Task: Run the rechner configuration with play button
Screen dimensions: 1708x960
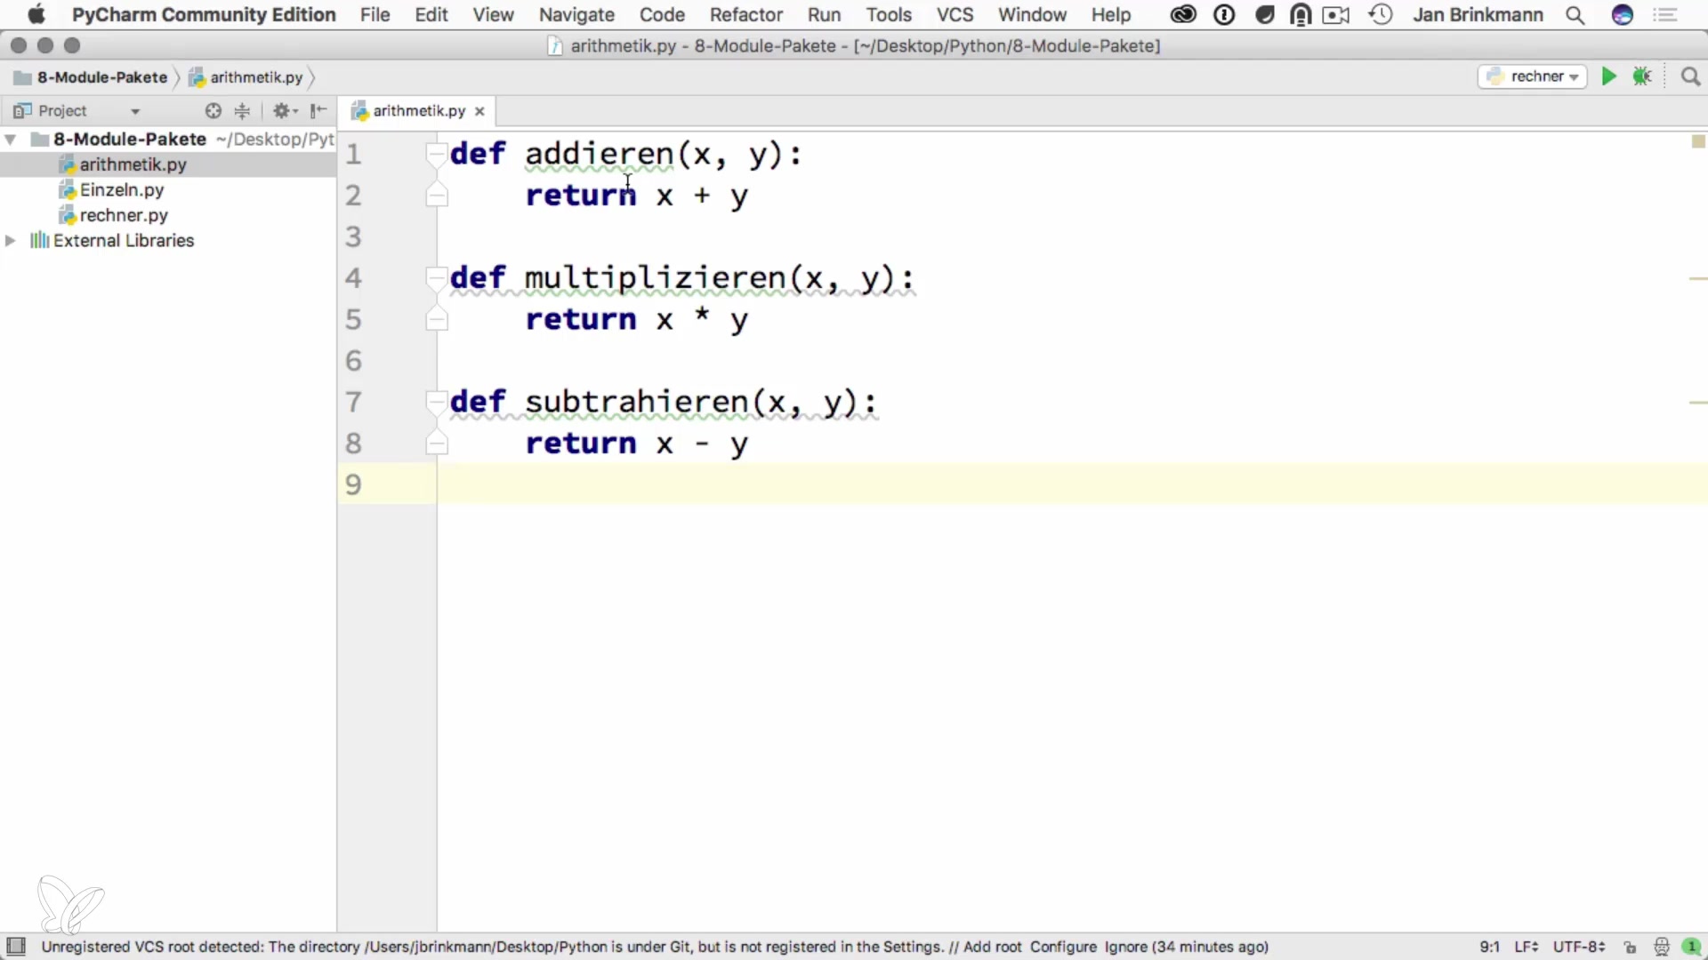Action: click(1608, 77)
